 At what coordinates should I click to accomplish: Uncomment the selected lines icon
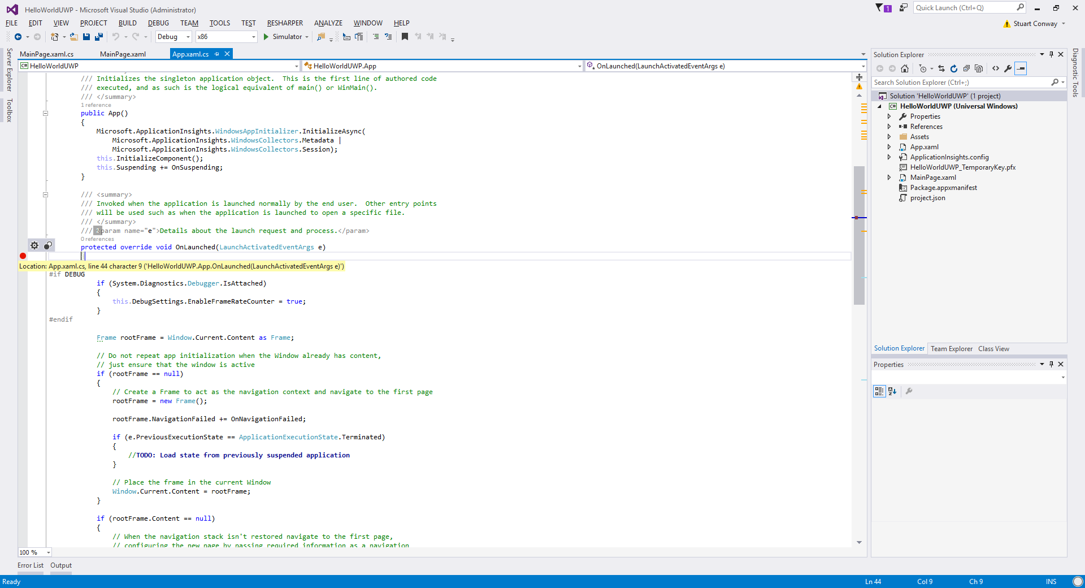(x=388, y=37)
